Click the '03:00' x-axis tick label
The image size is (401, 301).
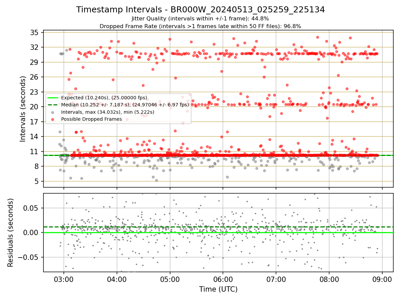pos(63,279)
